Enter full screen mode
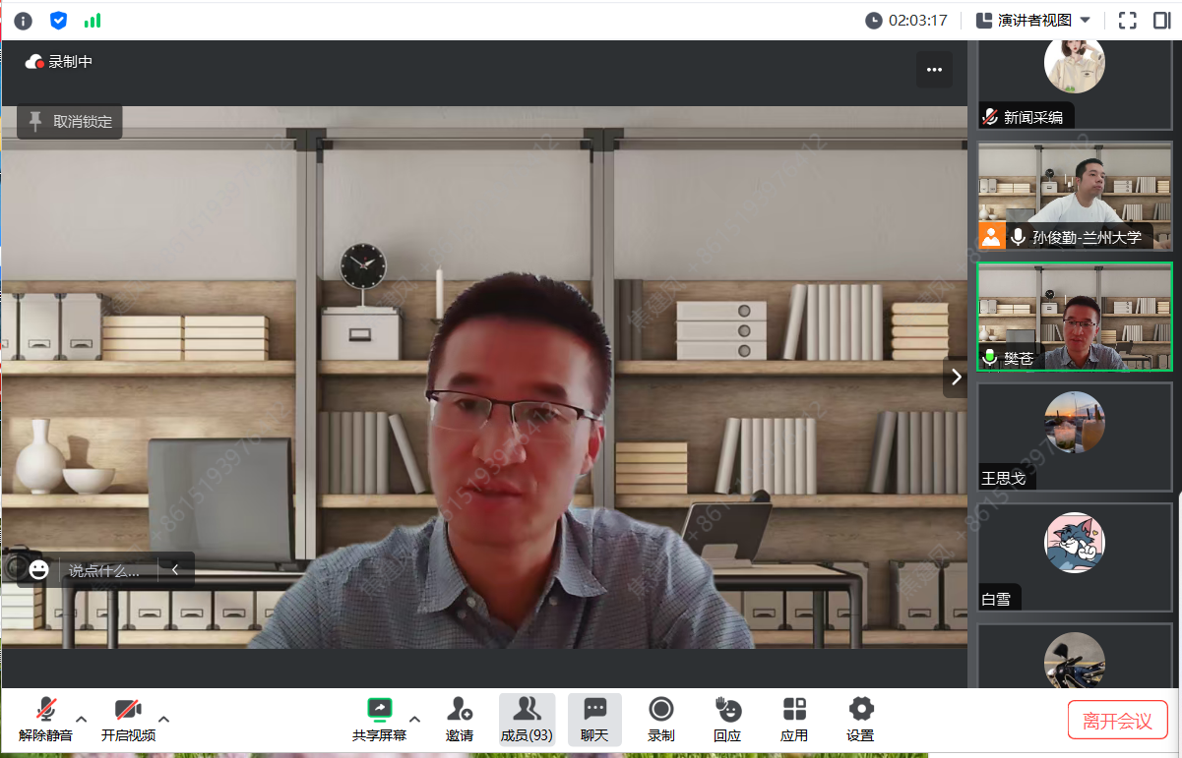Viewport: 1182px width, 758px height. coord(1128,21)
